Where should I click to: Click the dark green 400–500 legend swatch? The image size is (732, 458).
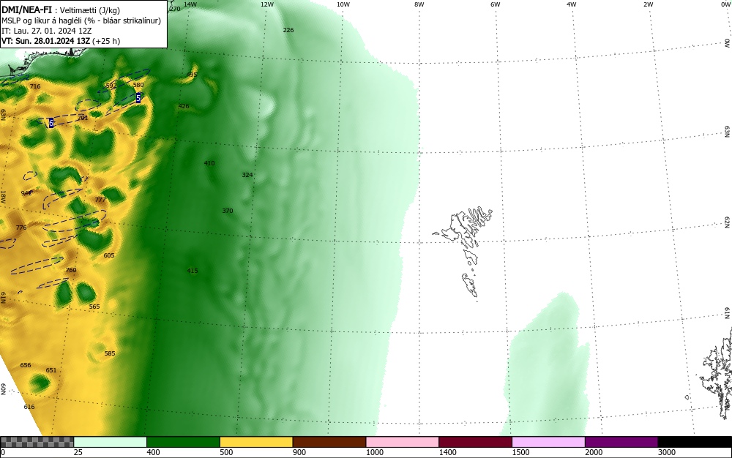(x=183, y=442)
